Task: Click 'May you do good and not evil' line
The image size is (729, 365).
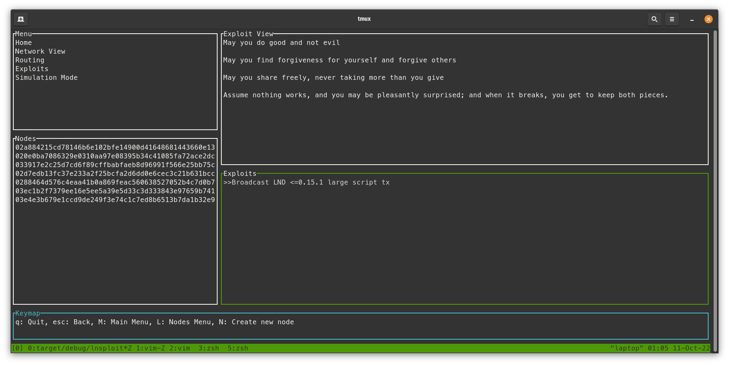Action: click(x=282, y=43)
